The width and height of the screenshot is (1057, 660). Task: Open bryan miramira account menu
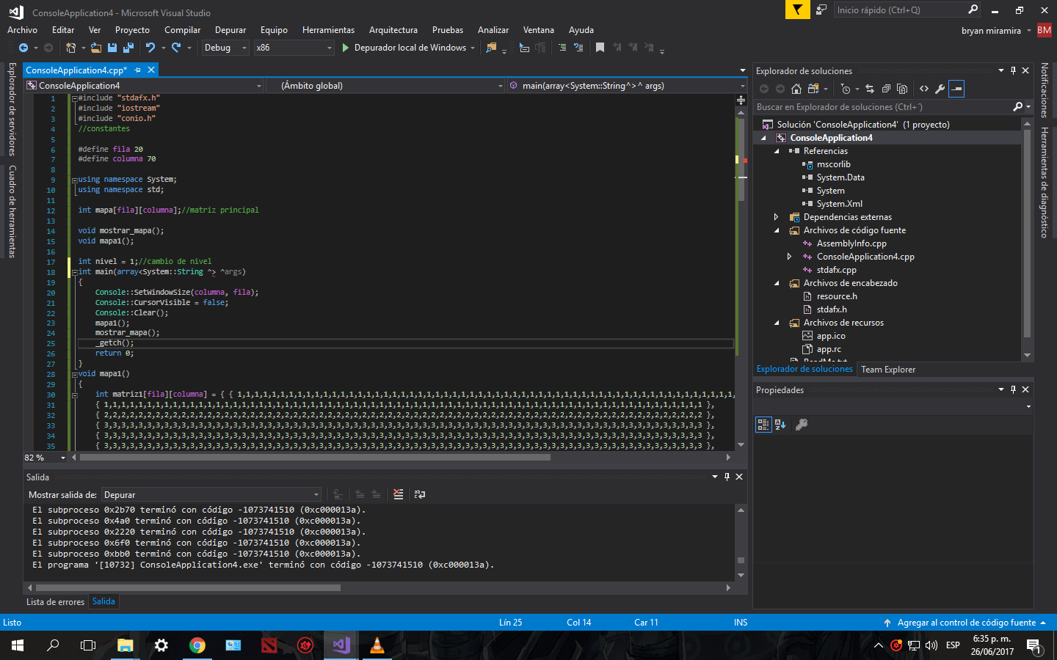click(x=995, y=31)
